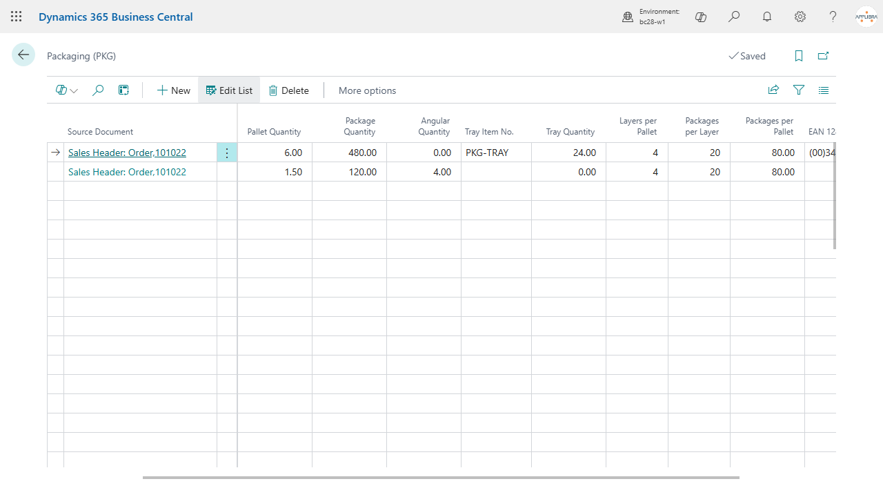Open the Copilot dropdown in the list toolbar

(67, 90)
